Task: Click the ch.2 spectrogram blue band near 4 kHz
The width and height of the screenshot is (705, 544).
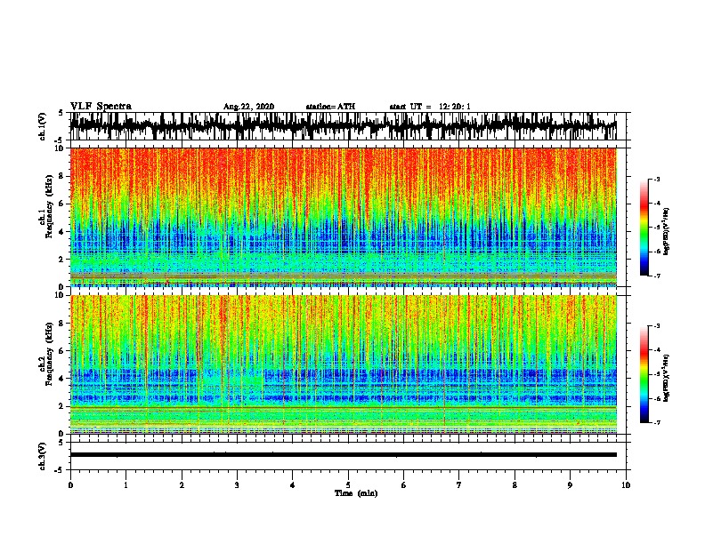Action: (343, 375)
